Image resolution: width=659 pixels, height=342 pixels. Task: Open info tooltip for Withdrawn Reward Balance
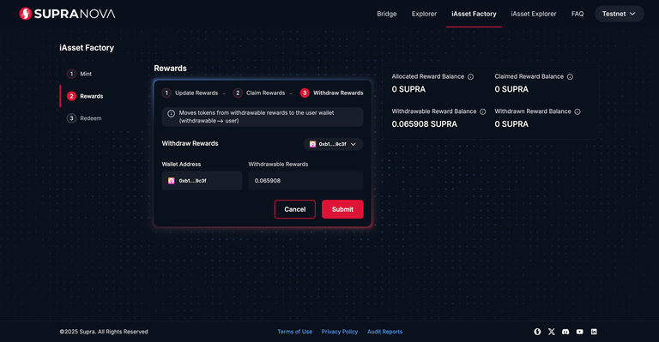pyautogui.click(x=577, y=111)
